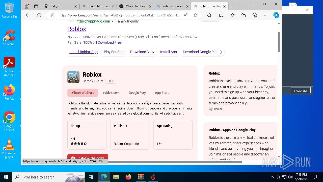Open Firefox from the taskbar
323x182 pixels.
click(x=128, y=177)
